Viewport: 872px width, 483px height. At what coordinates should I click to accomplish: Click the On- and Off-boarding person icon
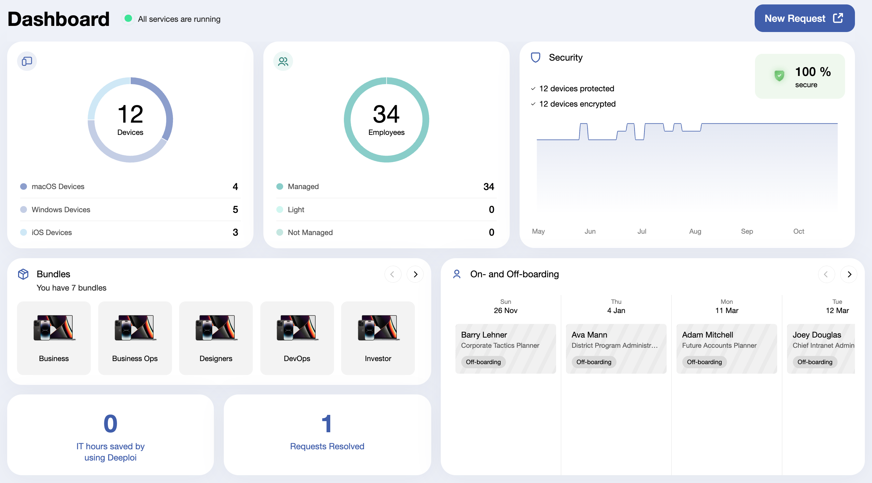click(457, 274)
